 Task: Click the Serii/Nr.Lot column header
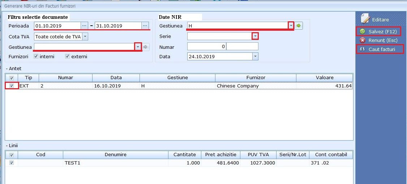tap(293, 155)
